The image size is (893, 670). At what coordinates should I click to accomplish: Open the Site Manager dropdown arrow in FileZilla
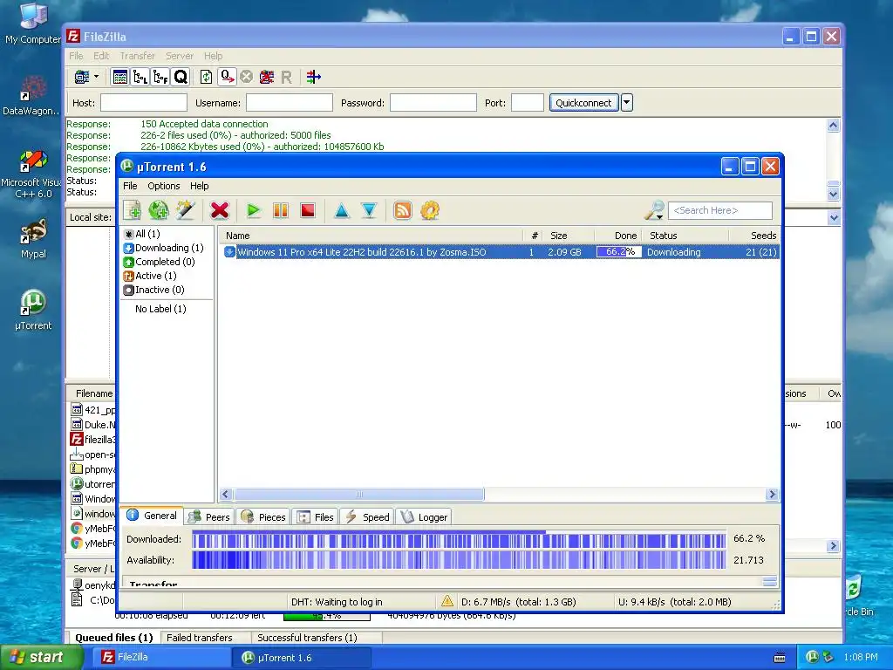tap(96, 77)
